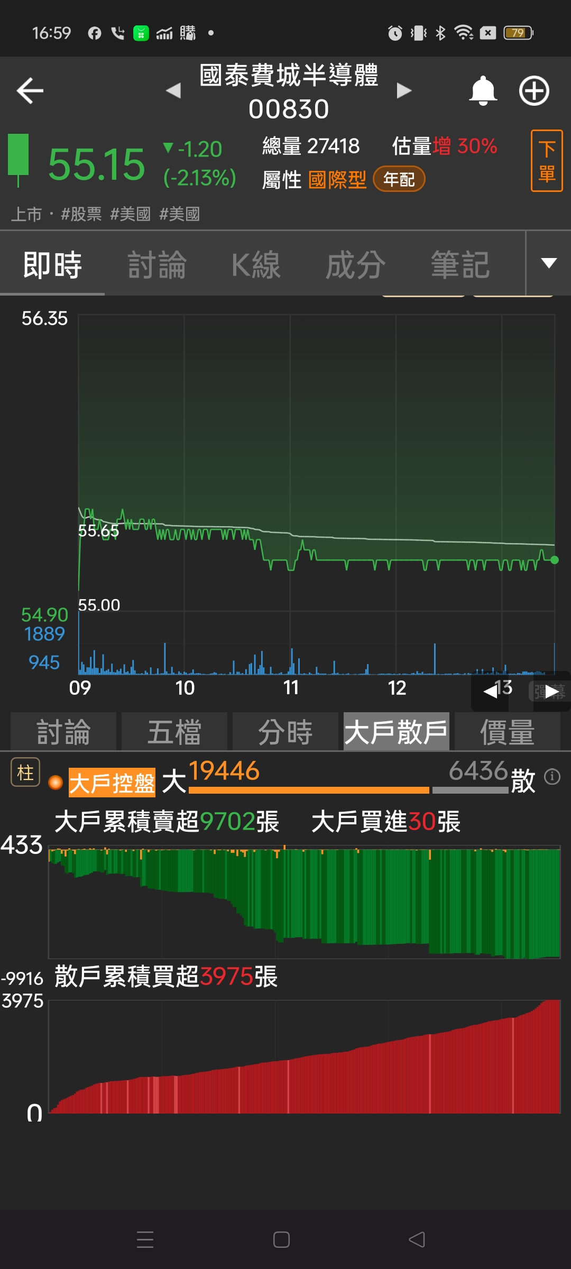Go to next stock with right triangle

pos(404,90)
